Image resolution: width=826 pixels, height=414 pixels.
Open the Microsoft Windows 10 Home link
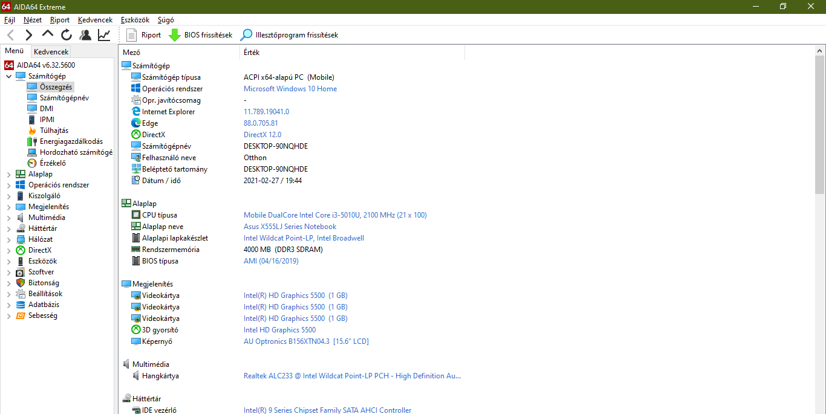290,89
